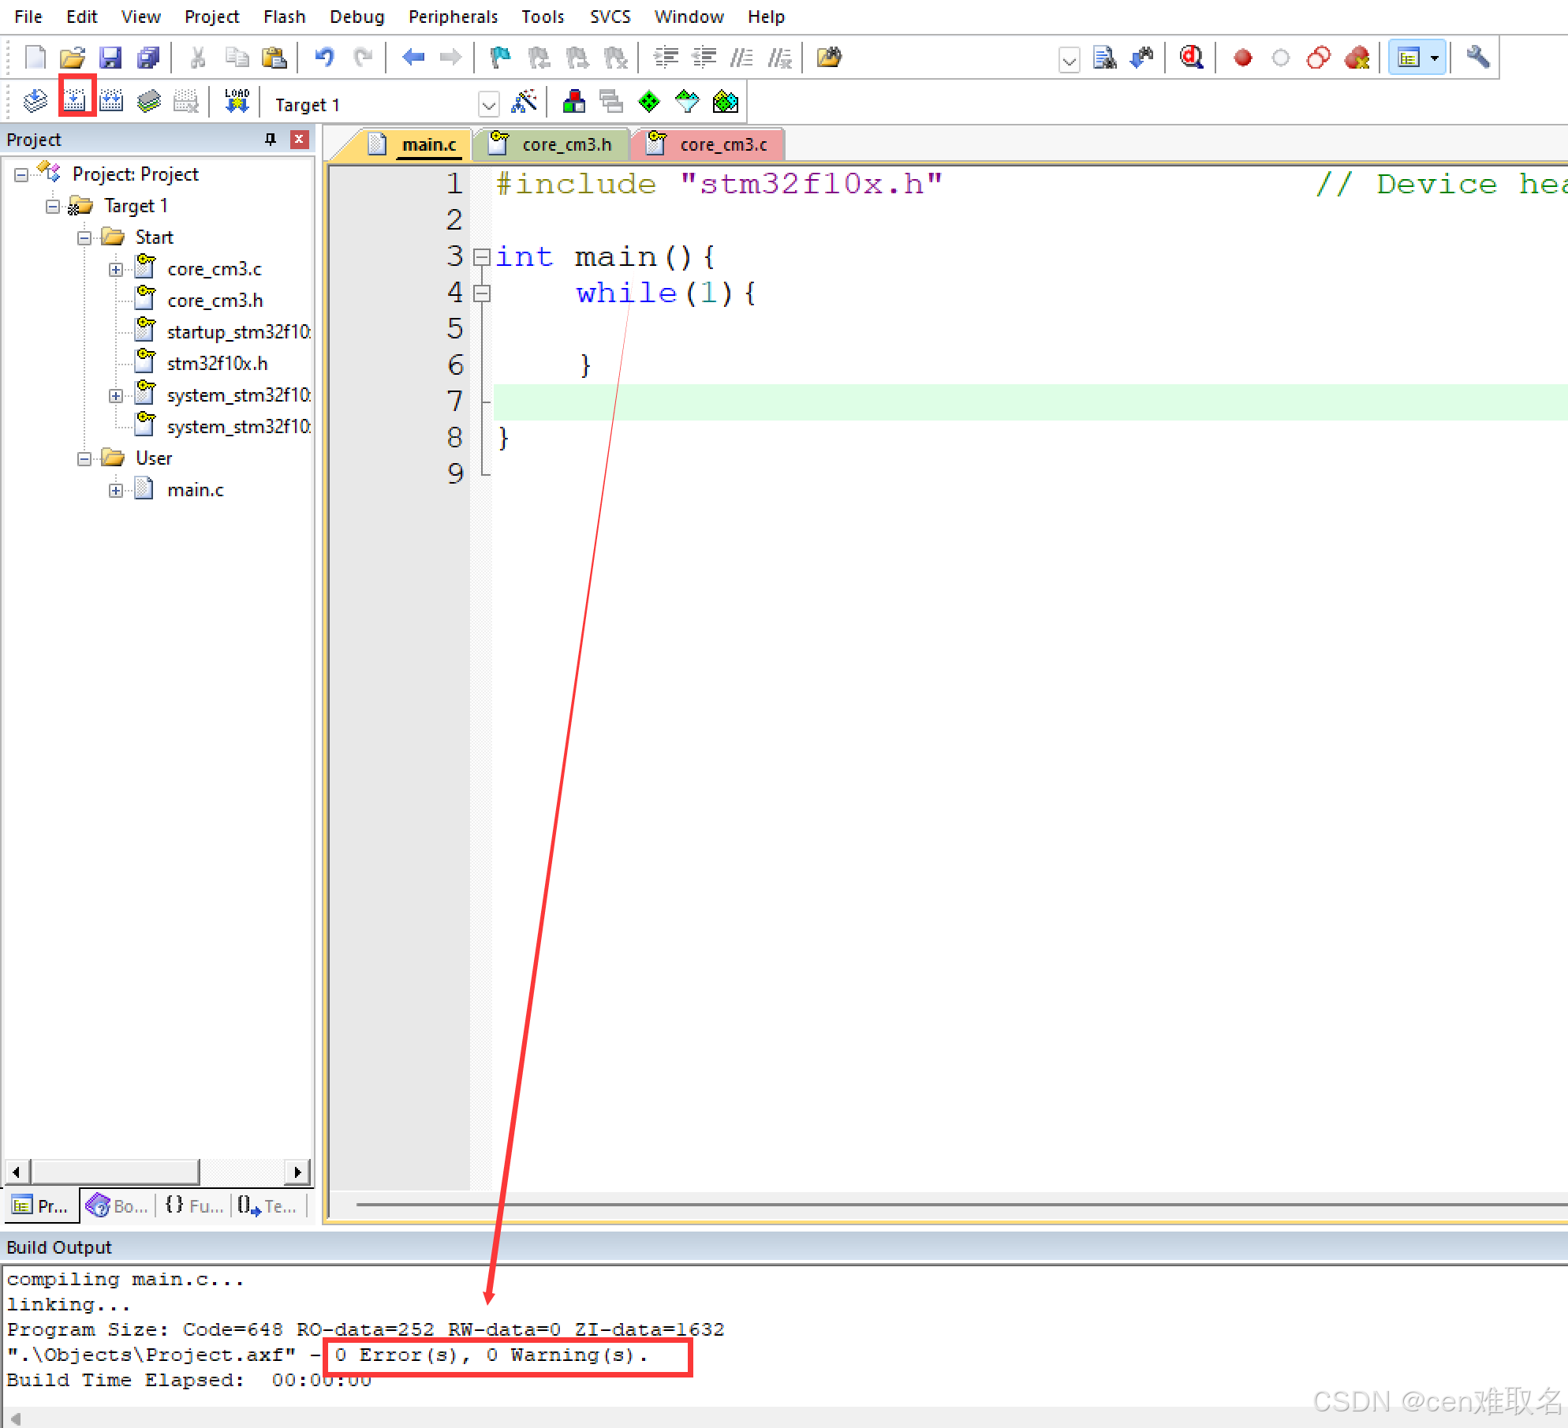The image size is (1568, 1428).
Task: Open the Target 1 dropdown
Action: point(489,105)
